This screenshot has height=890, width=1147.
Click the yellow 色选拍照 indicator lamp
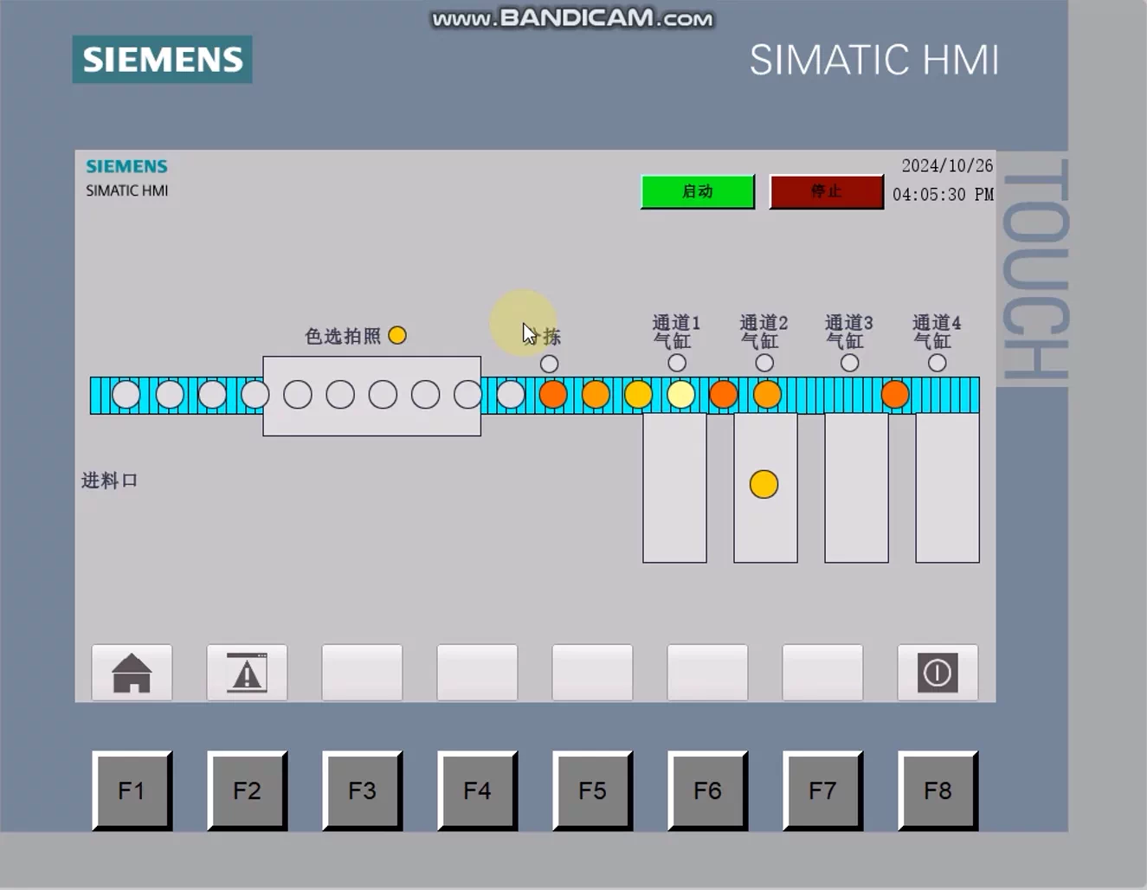[x=397, y=335]
